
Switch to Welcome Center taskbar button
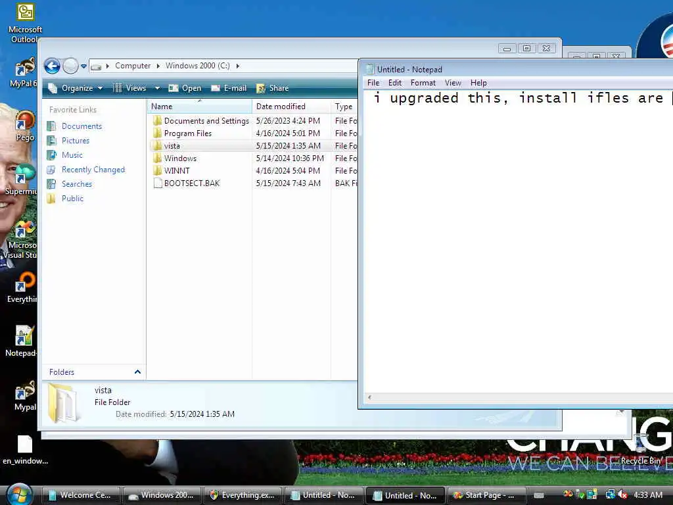click(x=80, y=495)
